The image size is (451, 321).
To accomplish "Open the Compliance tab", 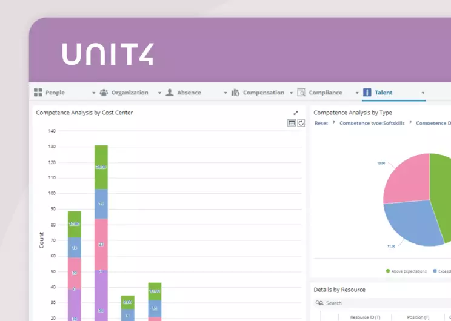I will click(x=326, y=93).
